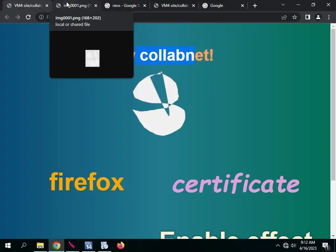Open the volume control in tray

(293, 245)
